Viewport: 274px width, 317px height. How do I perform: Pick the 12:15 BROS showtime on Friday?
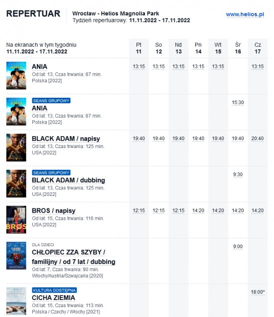(x=138, y=210)
